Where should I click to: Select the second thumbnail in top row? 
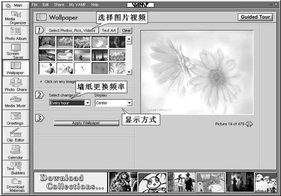point(65,42)
